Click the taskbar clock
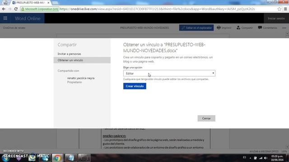The height and width of the screenshot is (162, 289). click(277, 158)
